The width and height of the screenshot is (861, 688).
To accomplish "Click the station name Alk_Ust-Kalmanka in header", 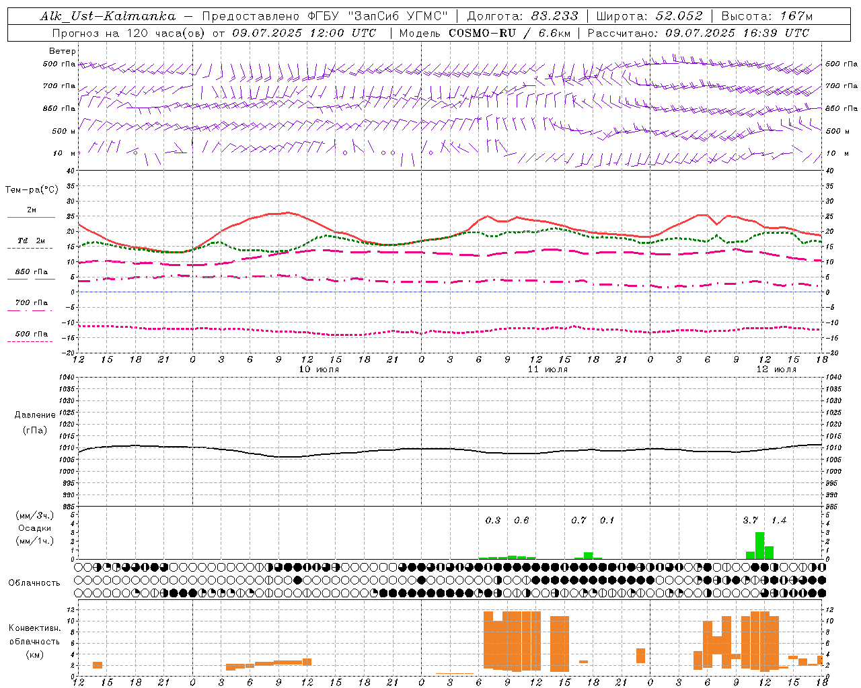I will 108,16.
